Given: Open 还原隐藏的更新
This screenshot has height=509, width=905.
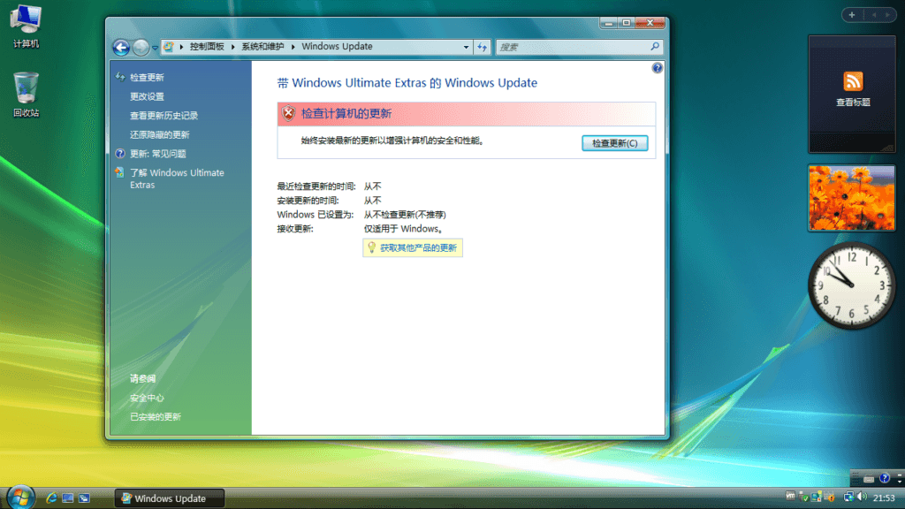Looking at the screenshot, I should (159, 134).
